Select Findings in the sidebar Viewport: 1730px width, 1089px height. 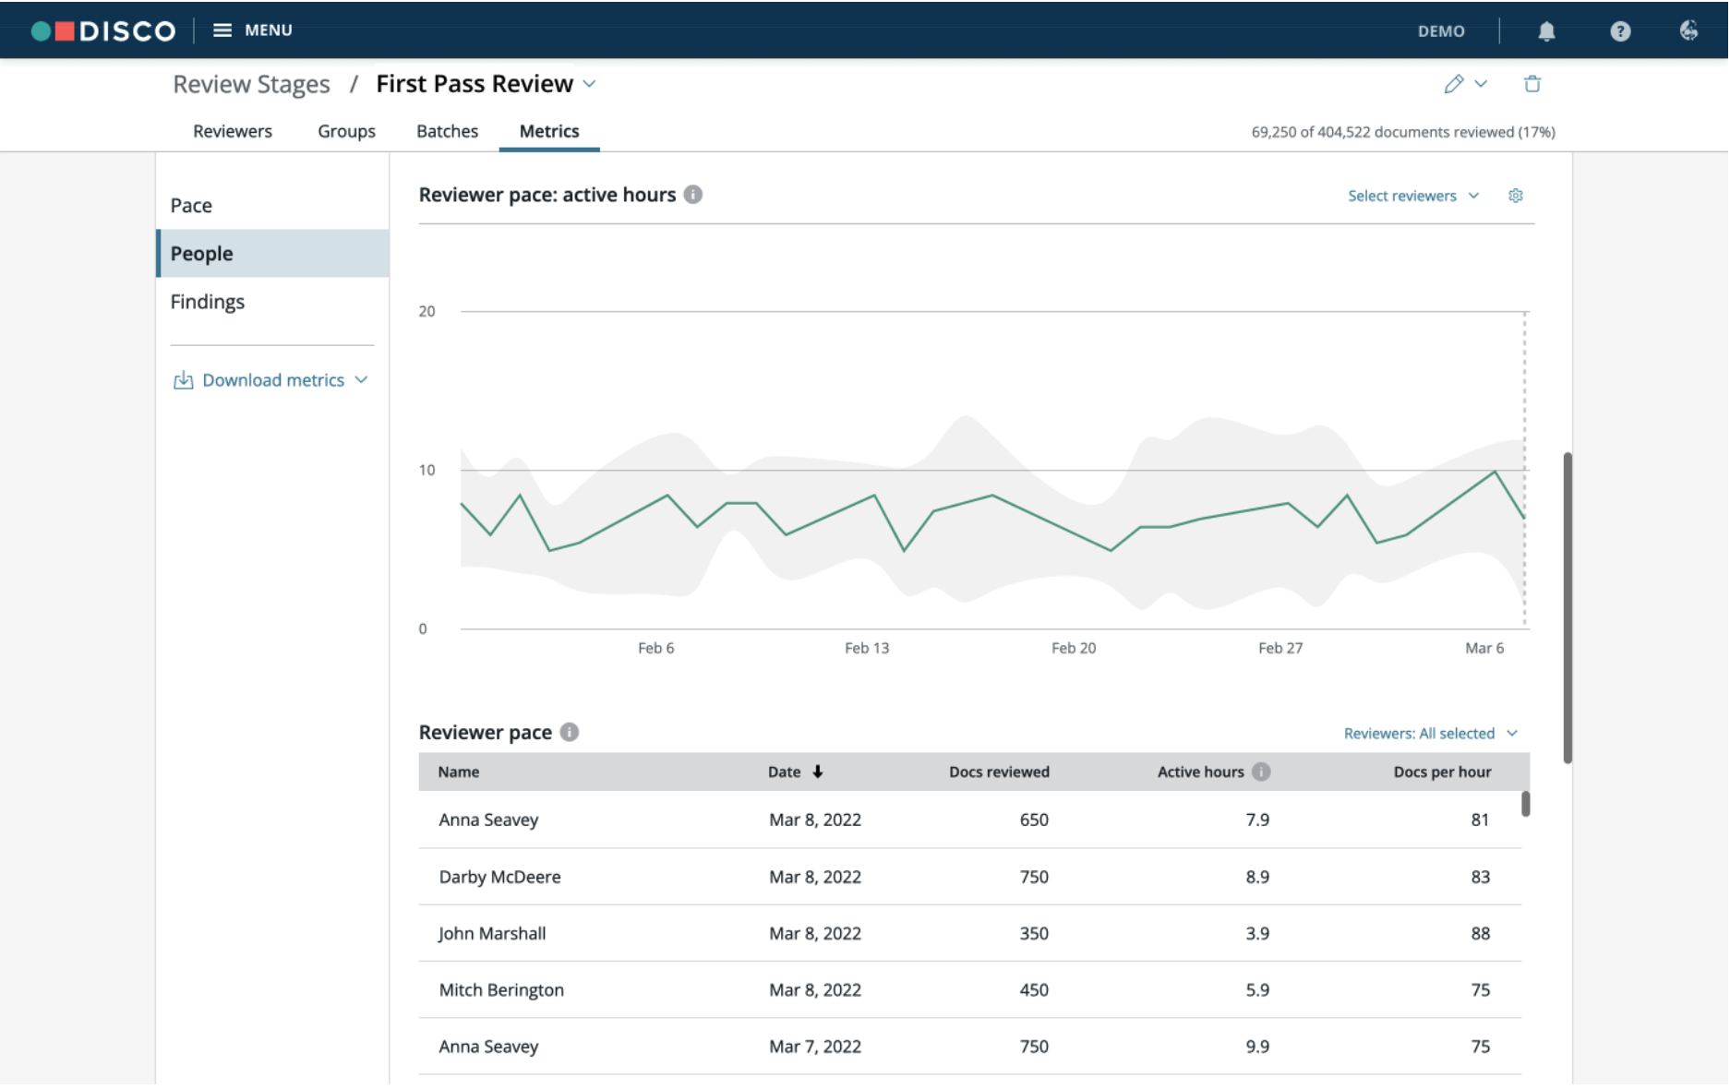point(208,302)
